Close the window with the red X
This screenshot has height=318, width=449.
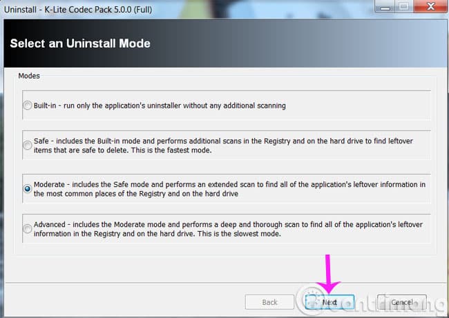click(430, 6)
